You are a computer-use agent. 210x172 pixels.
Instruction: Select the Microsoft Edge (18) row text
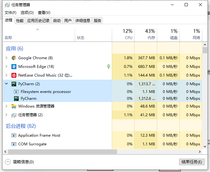pyautogui.click(x=36, y=67)
